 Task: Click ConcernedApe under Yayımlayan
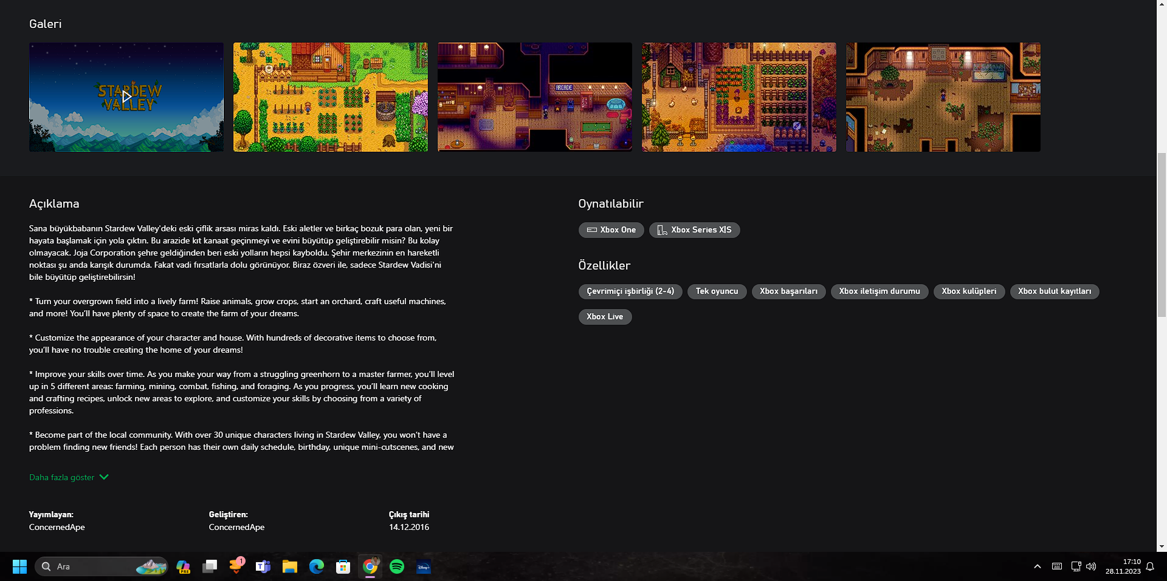[x=57, y=527]
